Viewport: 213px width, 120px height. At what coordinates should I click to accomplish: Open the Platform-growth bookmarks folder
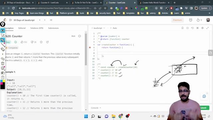pyautogui.click(x=65, y=13)
